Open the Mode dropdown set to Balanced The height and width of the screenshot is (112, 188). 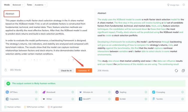tap(18, 5)
